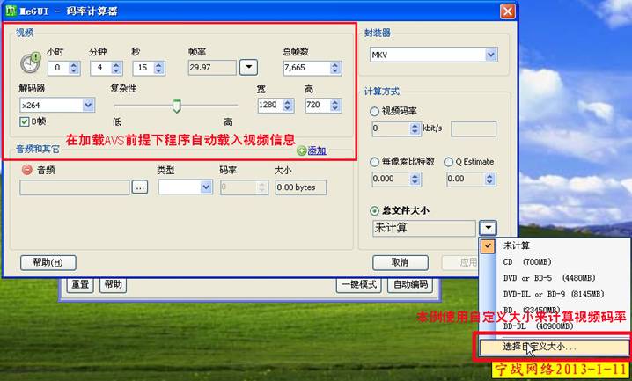Click the audio file path field

(75, 187)
